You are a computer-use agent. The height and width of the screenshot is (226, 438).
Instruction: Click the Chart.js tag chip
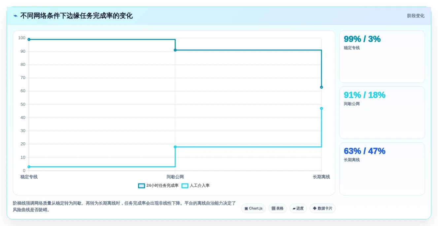click(253, 208)
